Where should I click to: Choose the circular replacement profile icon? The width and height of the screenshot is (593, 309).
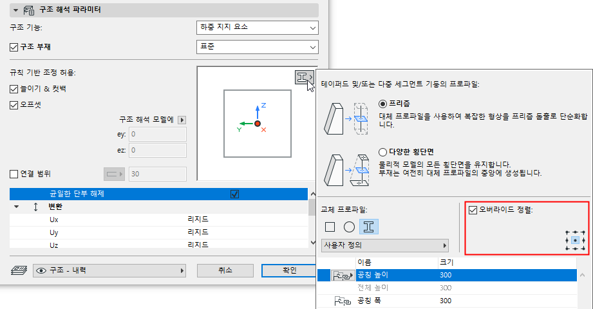coord(349,227)
